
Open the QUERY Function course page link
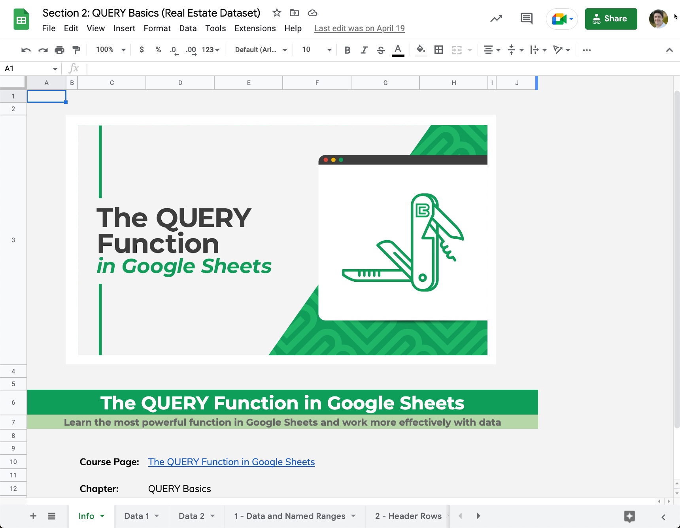(x=231, y=462)
